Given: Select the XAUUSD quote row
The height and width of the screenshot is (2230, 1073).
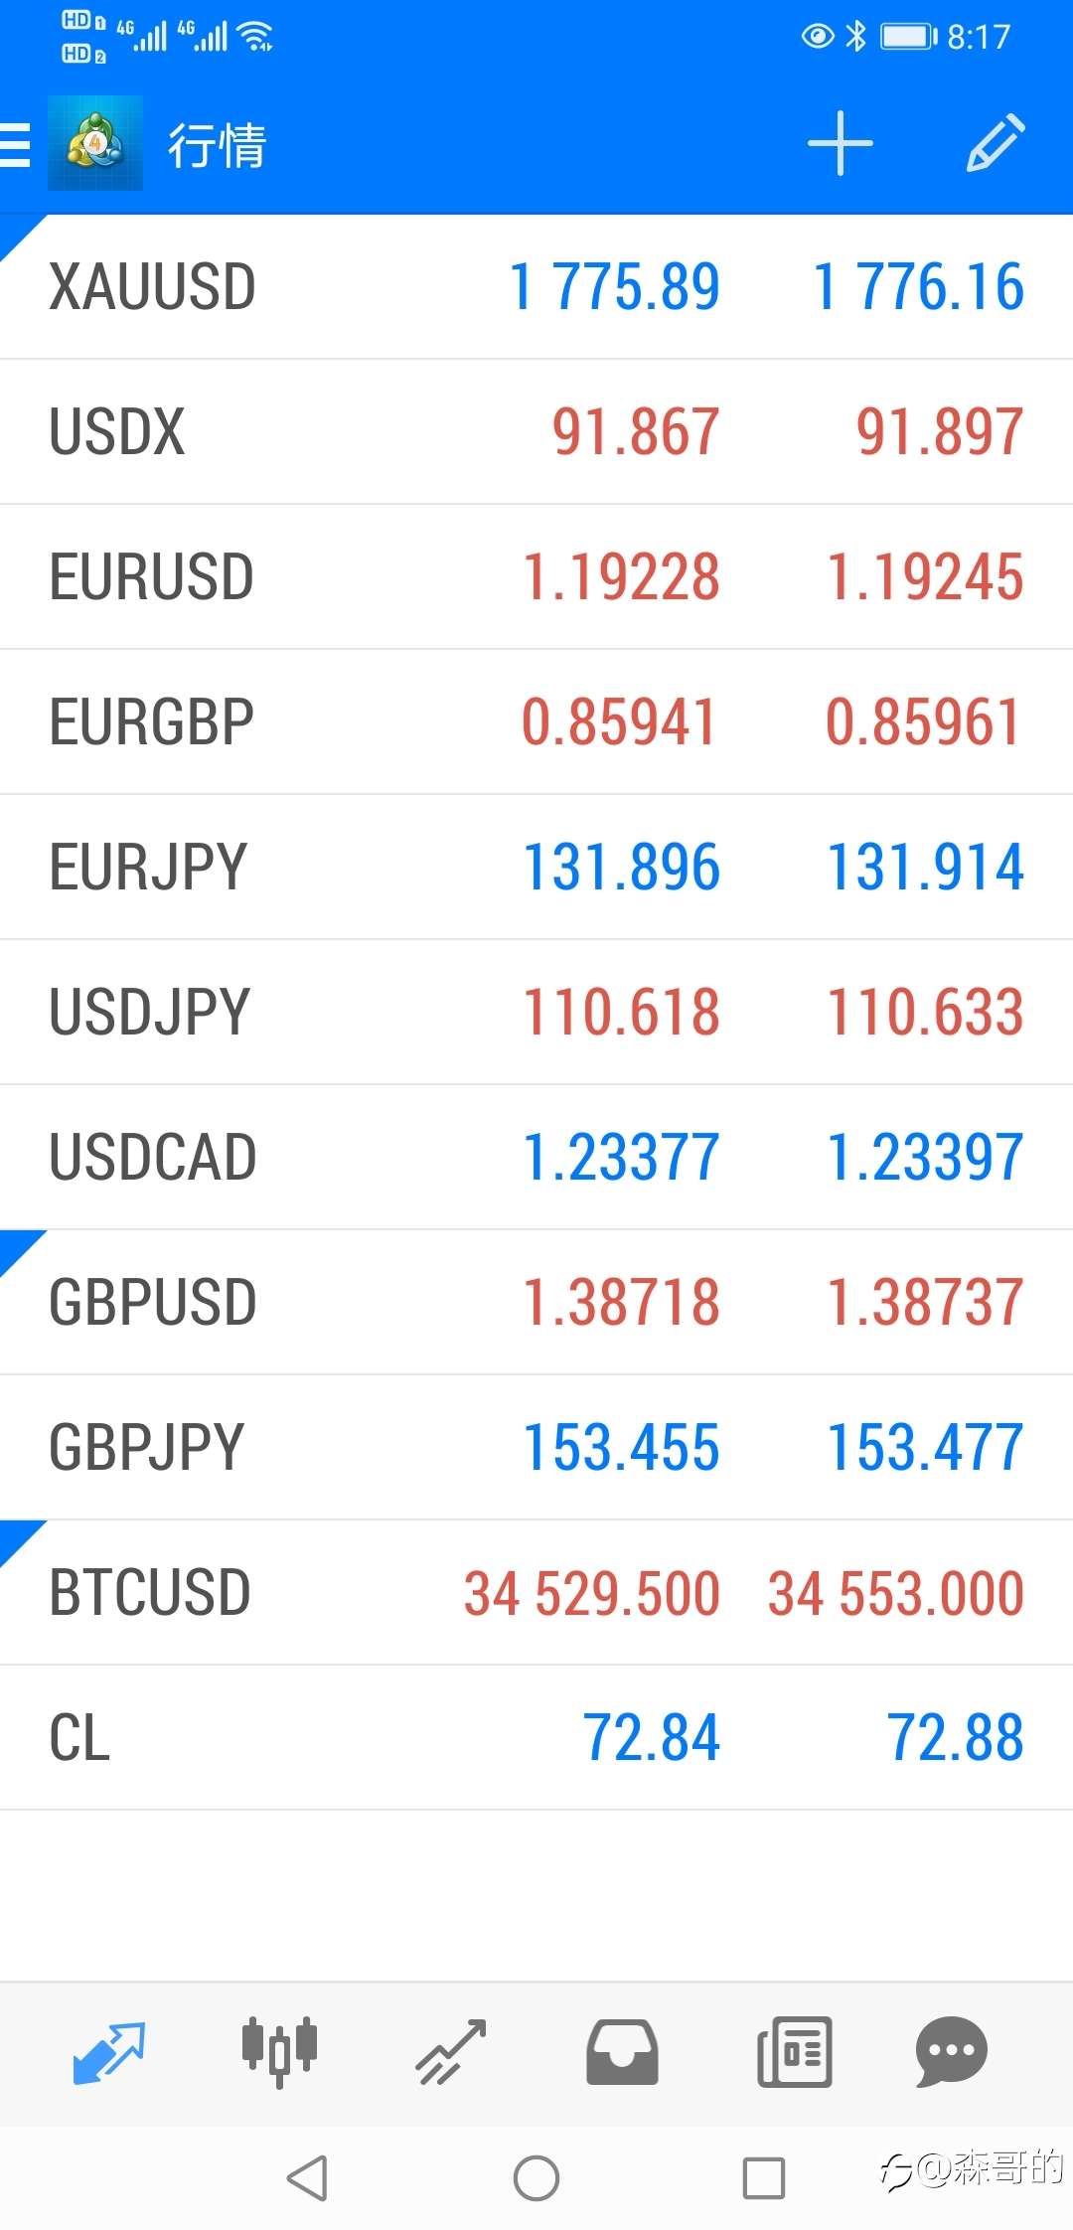Looking at the screenshot, I should (x=536, y=287).
